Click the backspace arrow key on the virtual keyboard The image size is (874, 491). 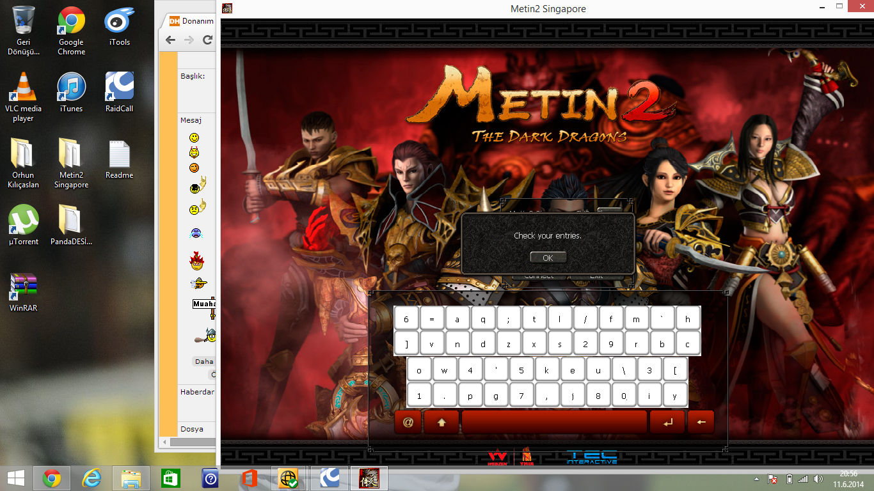tap(701, 422)
